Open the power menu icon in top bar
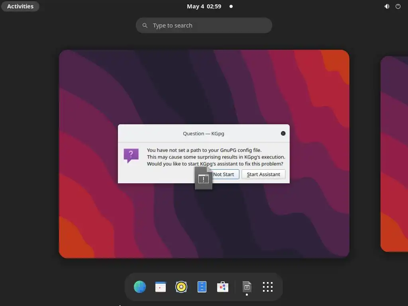This screenshot has height=306, width=408. pyautogui.click(x=398, y=6)
